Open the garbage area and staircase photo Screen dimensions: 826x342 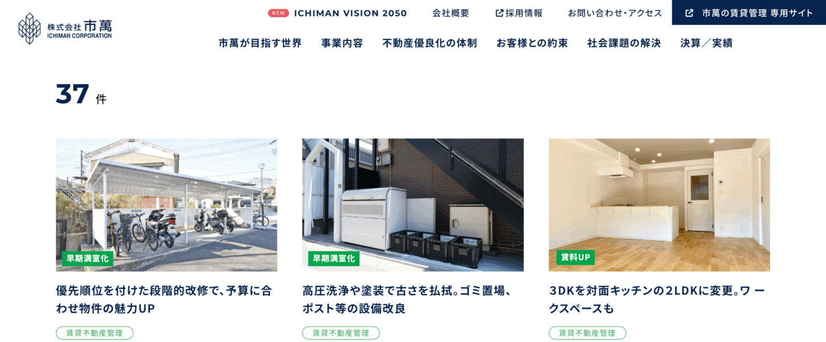click(x=413, y=205)
